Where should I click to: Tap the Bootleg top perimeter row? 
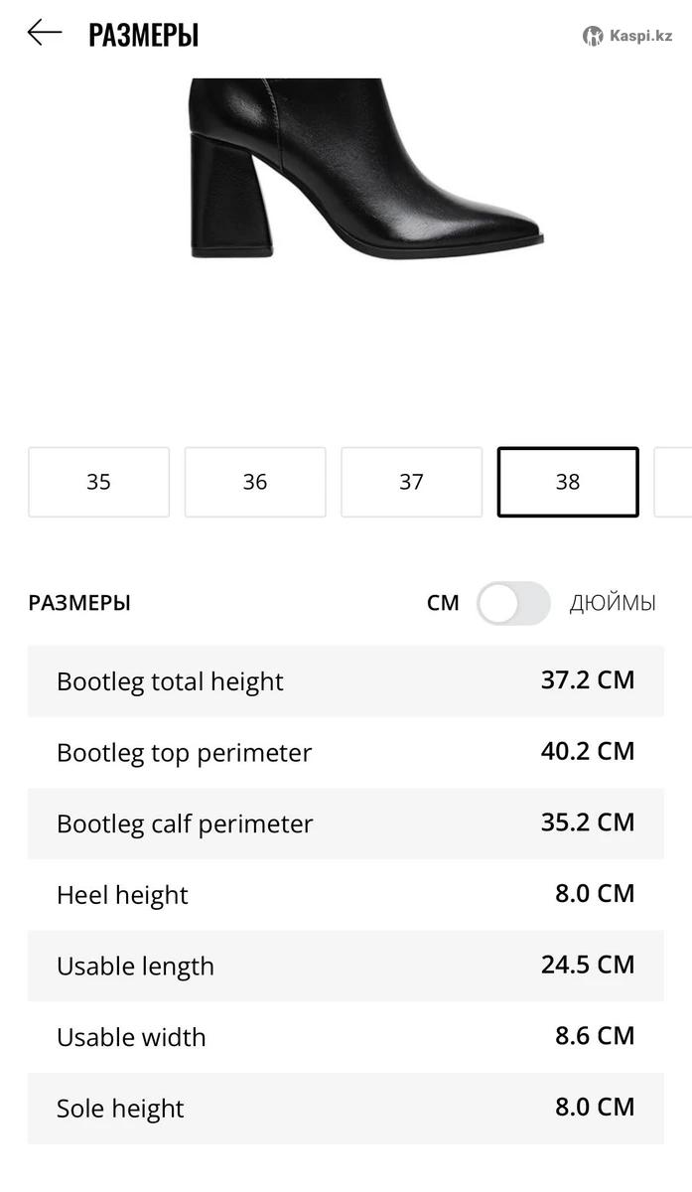[x=346, y=752]
